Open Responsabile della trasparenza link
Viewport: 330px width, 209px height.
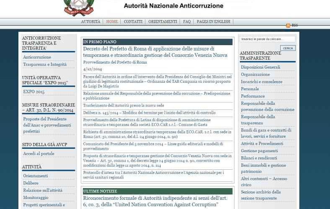coord(258,120)
